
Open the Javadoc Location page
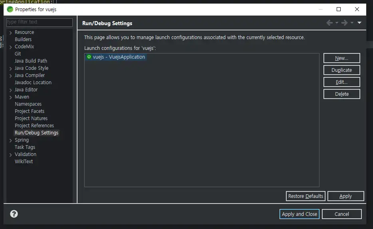point(33,83)
